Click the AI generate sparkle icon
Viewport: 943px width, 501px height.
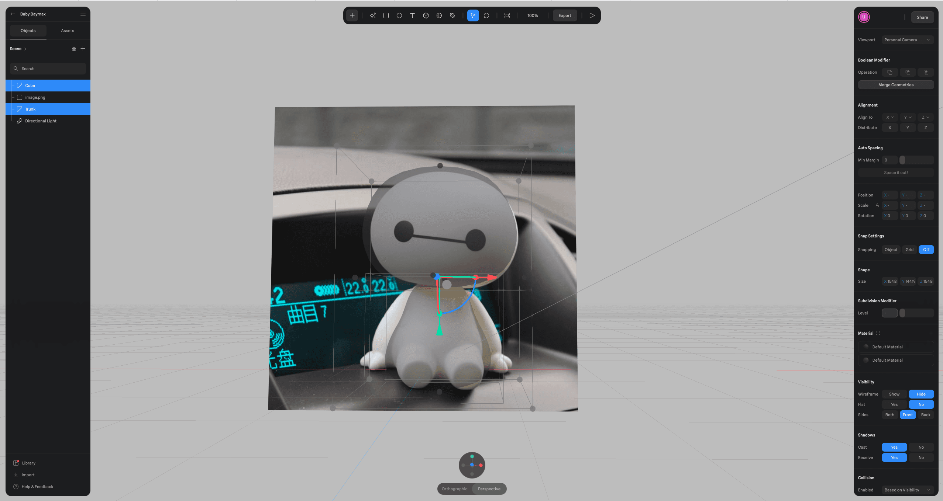(x=373, y=15)
